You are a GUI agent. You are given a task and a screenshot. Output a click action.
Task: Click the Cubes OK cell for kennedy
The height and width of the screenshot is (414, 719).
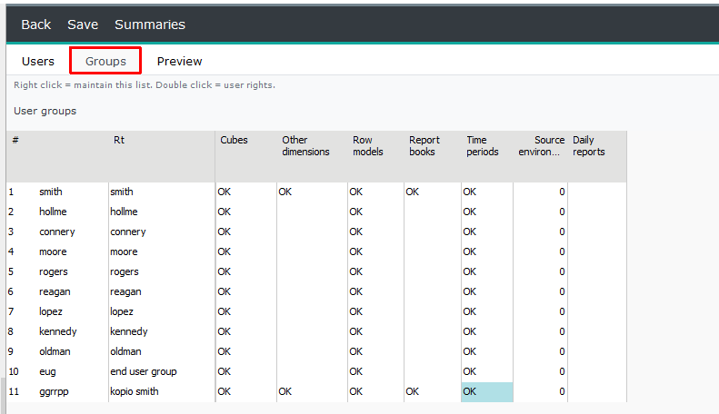225,331
